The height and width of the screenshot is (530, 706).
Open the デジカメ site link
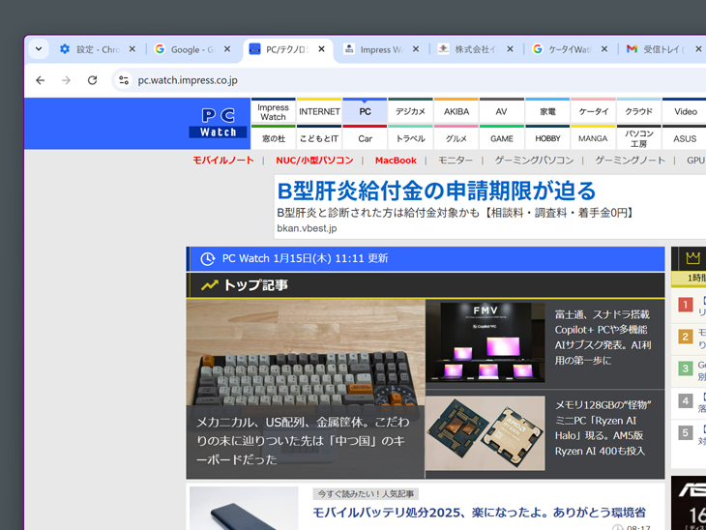411,111
